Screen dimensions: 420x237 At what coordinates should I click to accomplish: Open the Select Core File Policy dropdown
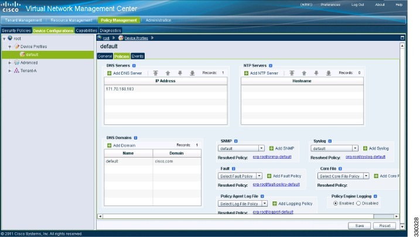pos(366,176)
